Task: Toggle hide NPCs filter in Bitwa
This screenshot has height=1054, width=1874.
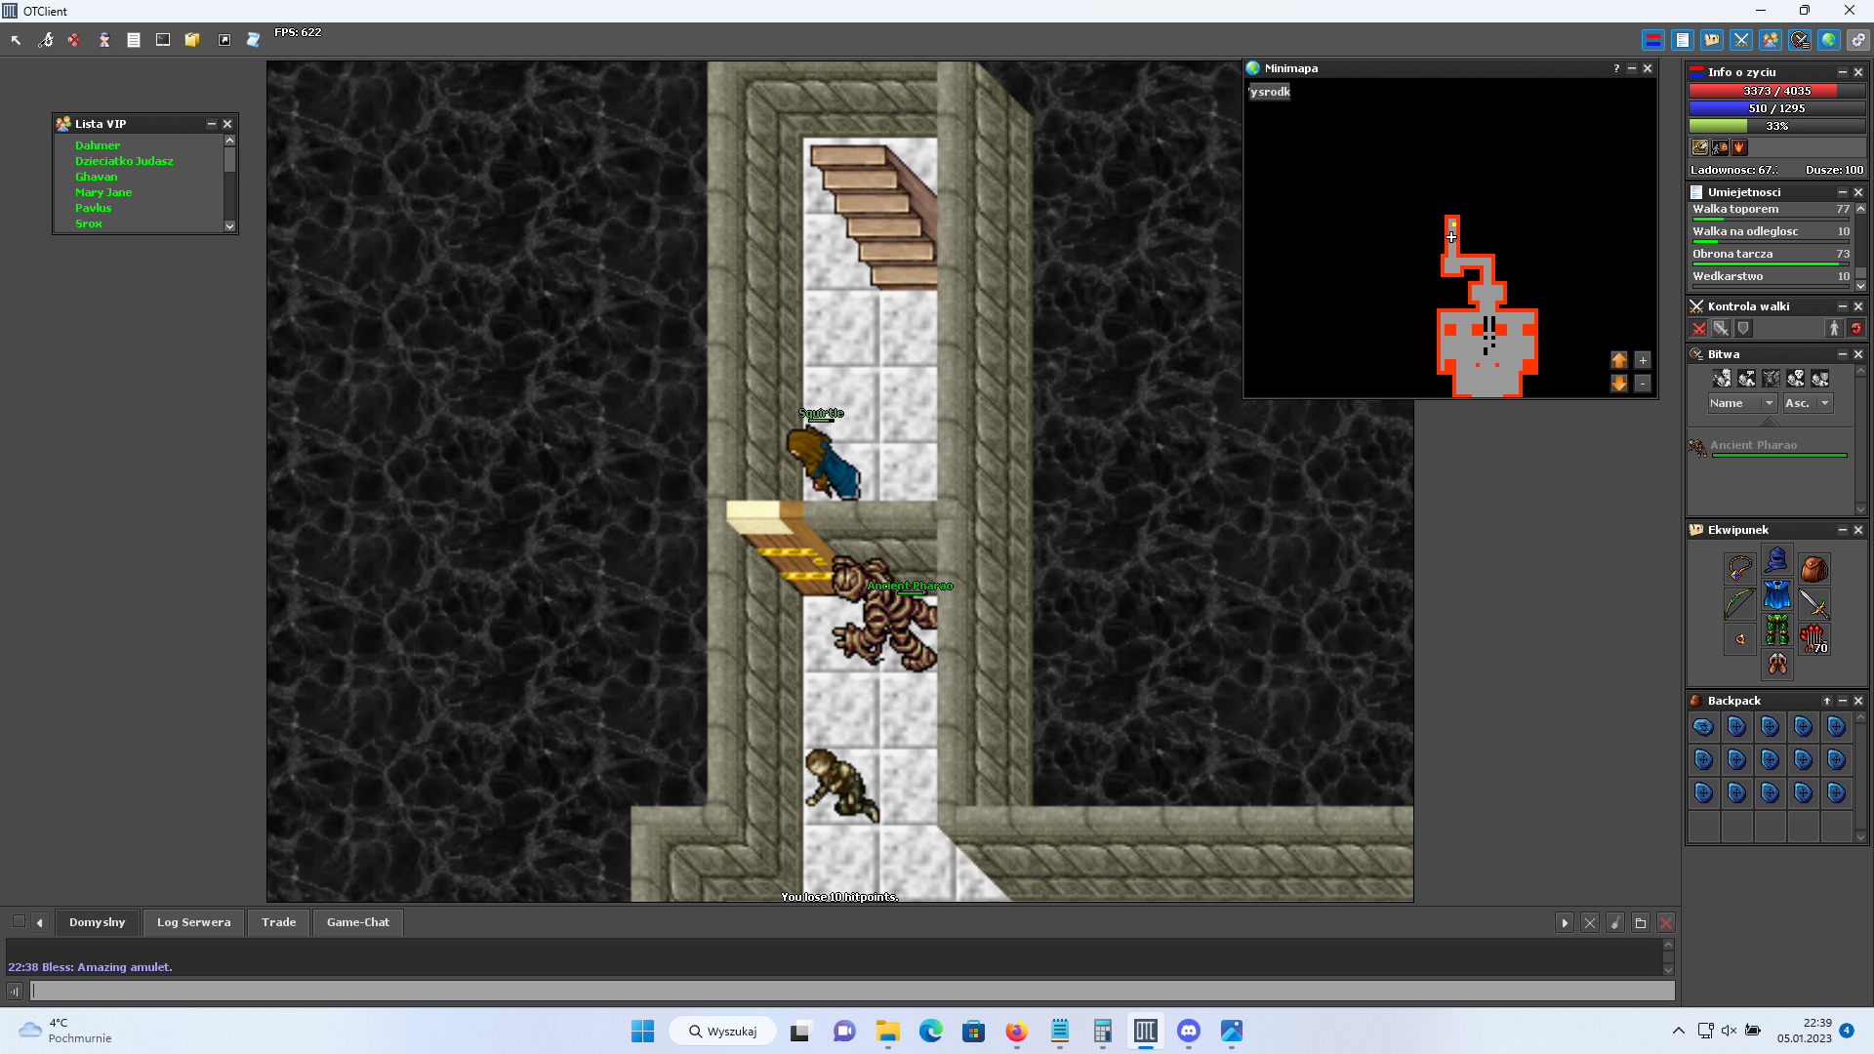Action: 1746,379
